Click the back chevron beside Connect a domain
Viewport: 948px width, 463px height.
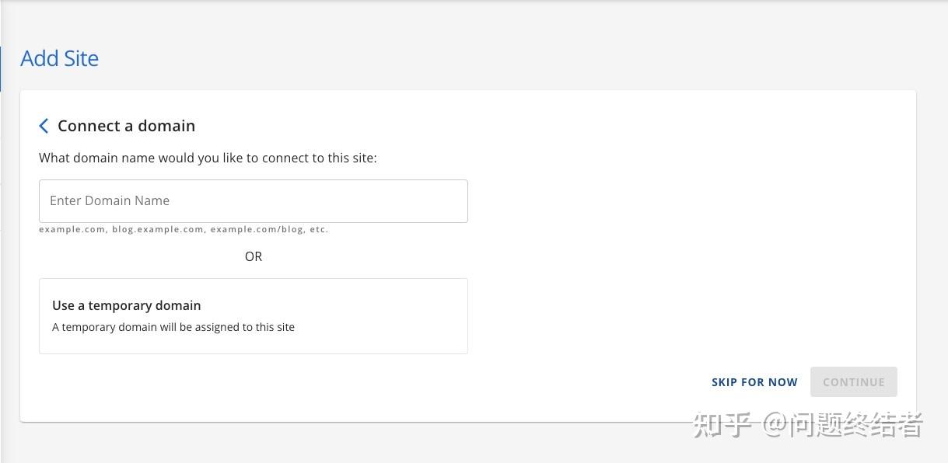coord(44,126)
